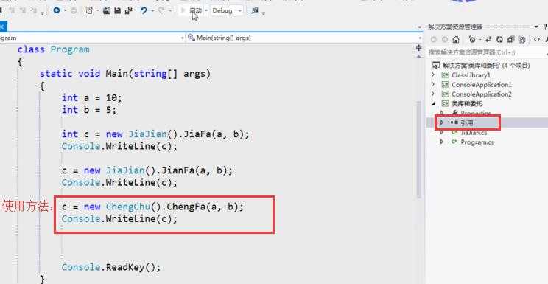Image resolution: width=548 pixels, height=284 pixels.
Task: Click the editor vertical scrollbar
Action: coord(419,150)
